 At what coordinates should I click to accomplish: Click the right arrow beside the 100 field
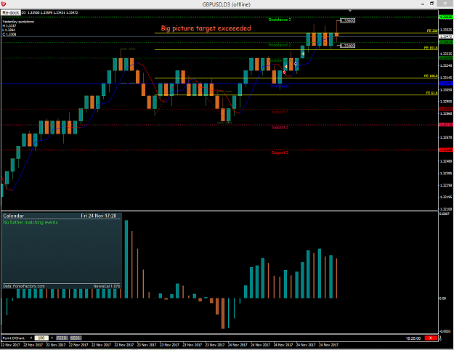click(x=52, y=338)
